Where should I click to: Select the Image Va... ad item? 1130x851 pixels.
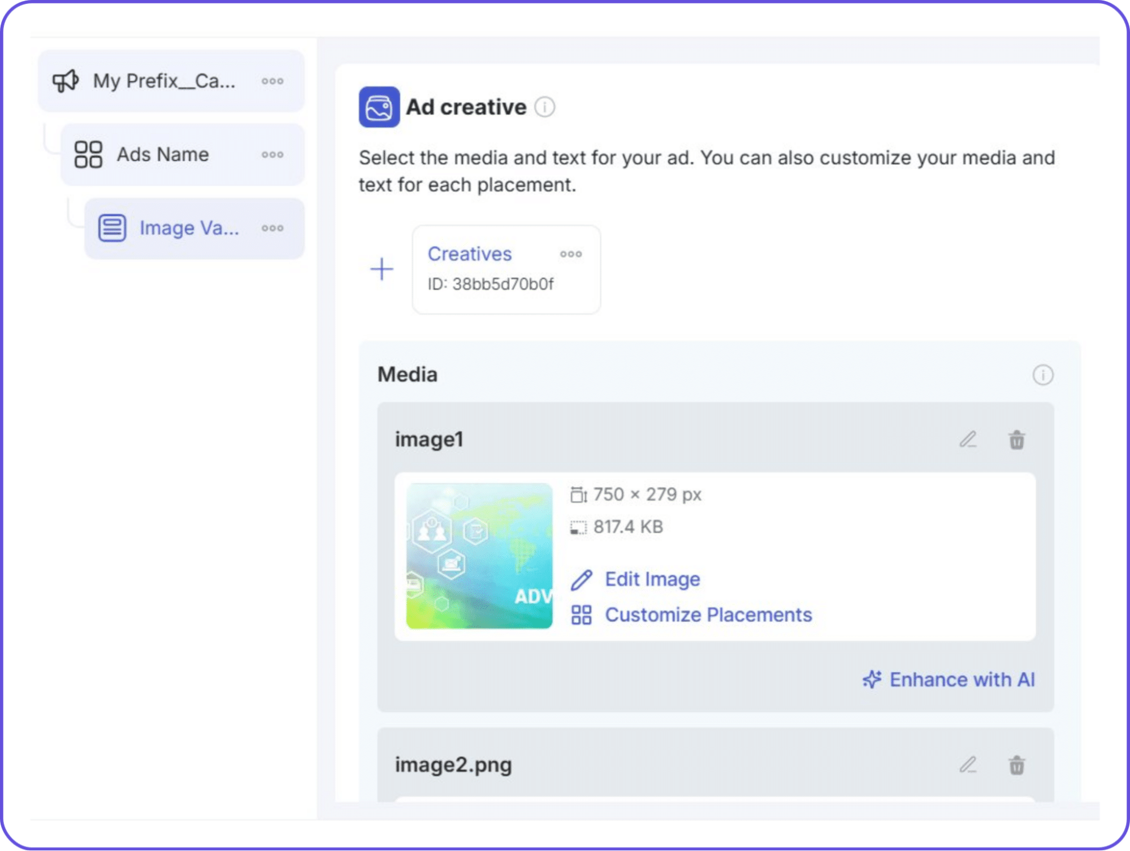(x=194, y=228)
